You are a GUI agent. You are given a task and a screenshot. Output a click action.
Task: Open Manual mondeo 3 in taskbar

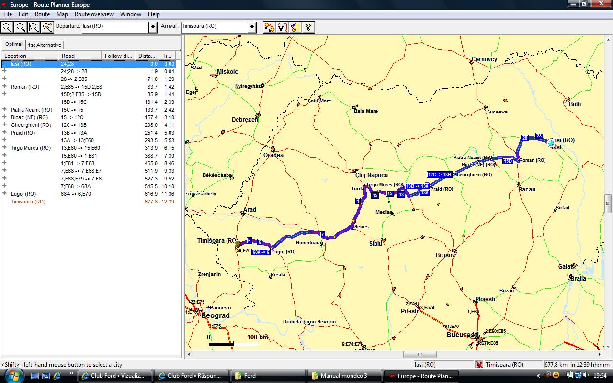pos(344,376)
